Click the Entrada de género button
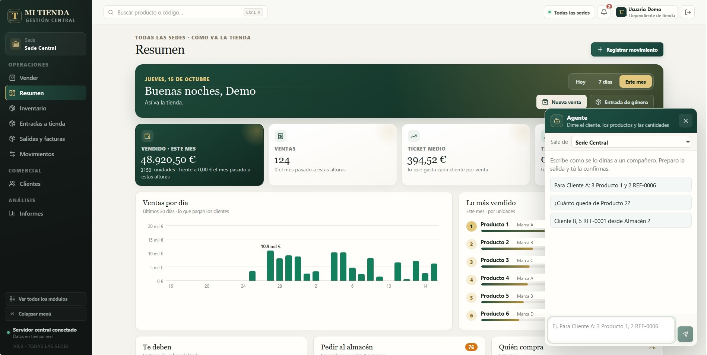This screenshot has height=355, width=707. point(621,102)
